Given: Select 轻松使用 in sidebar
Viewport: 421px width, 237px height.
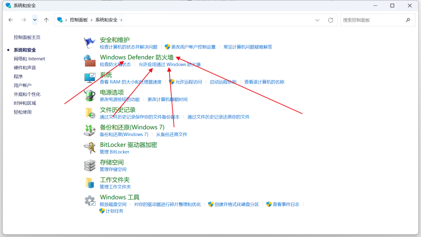Looking at the screenshot, I should point(23,112).
